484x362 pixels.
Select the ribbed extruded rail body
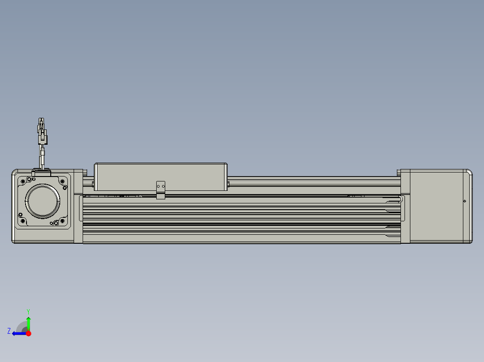pyautogui.click(x=242, y=220)
